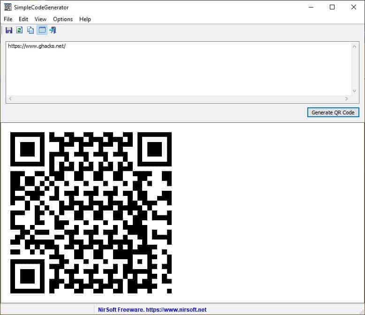Click the text box scroll up arrow
This screenshot has height=315, width=365.
pos(354,46)
